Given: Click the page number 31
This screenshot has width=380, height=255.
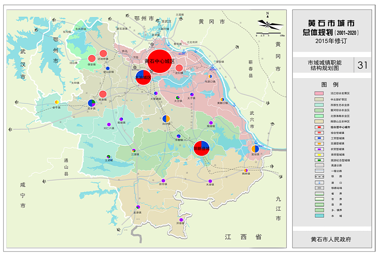Looking at the screenshot, I should pos(362,65).
